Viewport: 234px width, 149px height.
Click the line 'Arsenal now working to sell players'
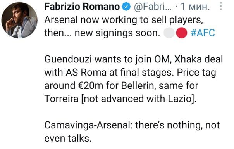tap(124, 20)
